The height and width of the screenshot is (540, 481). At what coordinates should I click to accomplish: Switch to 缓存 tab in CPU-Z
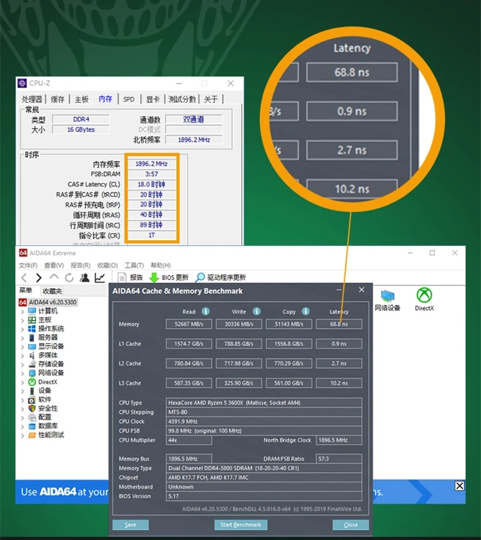tap(58, 99)
